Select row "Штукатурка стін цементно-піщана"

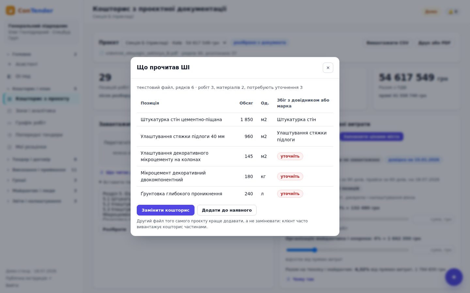(x=235, y=119)
